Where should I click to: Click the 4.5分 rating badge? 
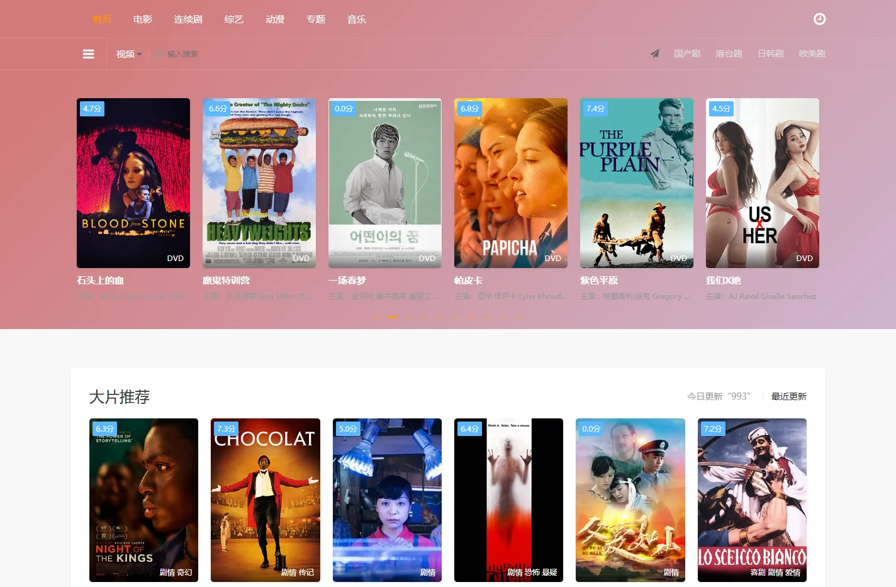[721, 109]
